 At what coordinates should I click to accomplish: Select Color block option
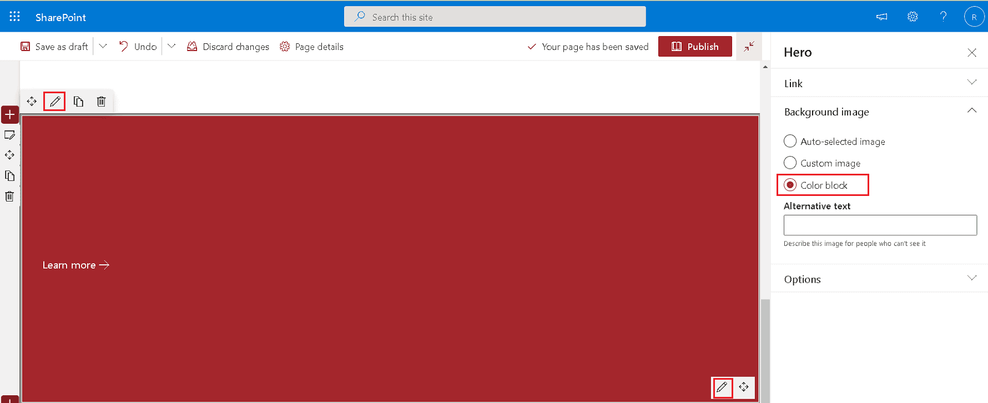click(x=816, y=185)
